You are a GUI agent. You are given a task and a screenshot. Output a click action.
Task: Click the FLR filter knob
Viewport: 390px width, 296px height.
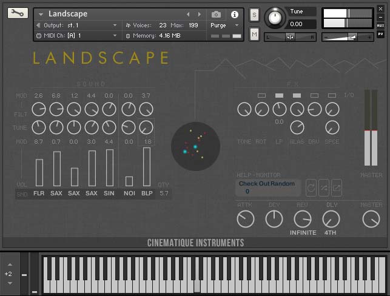pos(39,109)
